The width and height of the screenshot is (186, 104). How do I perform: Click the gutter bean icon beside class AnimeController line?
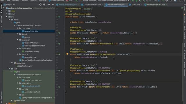click(x=59, y=17)
